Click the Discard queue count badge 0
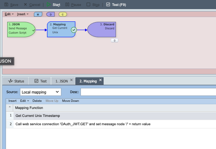Image resolution: width=216 pixels, height=149 pixels. (114, 40)
